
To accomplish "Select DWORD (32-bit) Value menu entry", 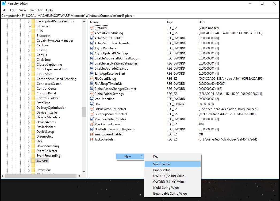I will 168,176.
